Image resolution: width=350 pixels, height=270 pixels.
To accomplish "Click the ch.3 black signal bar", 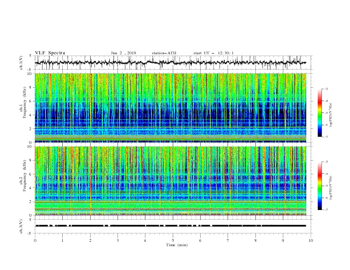I will tap(171, 226).
